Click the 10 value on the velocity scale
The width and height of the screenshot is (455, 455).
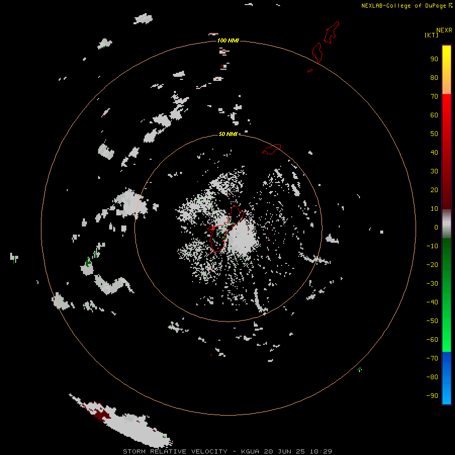coord(434,209)
